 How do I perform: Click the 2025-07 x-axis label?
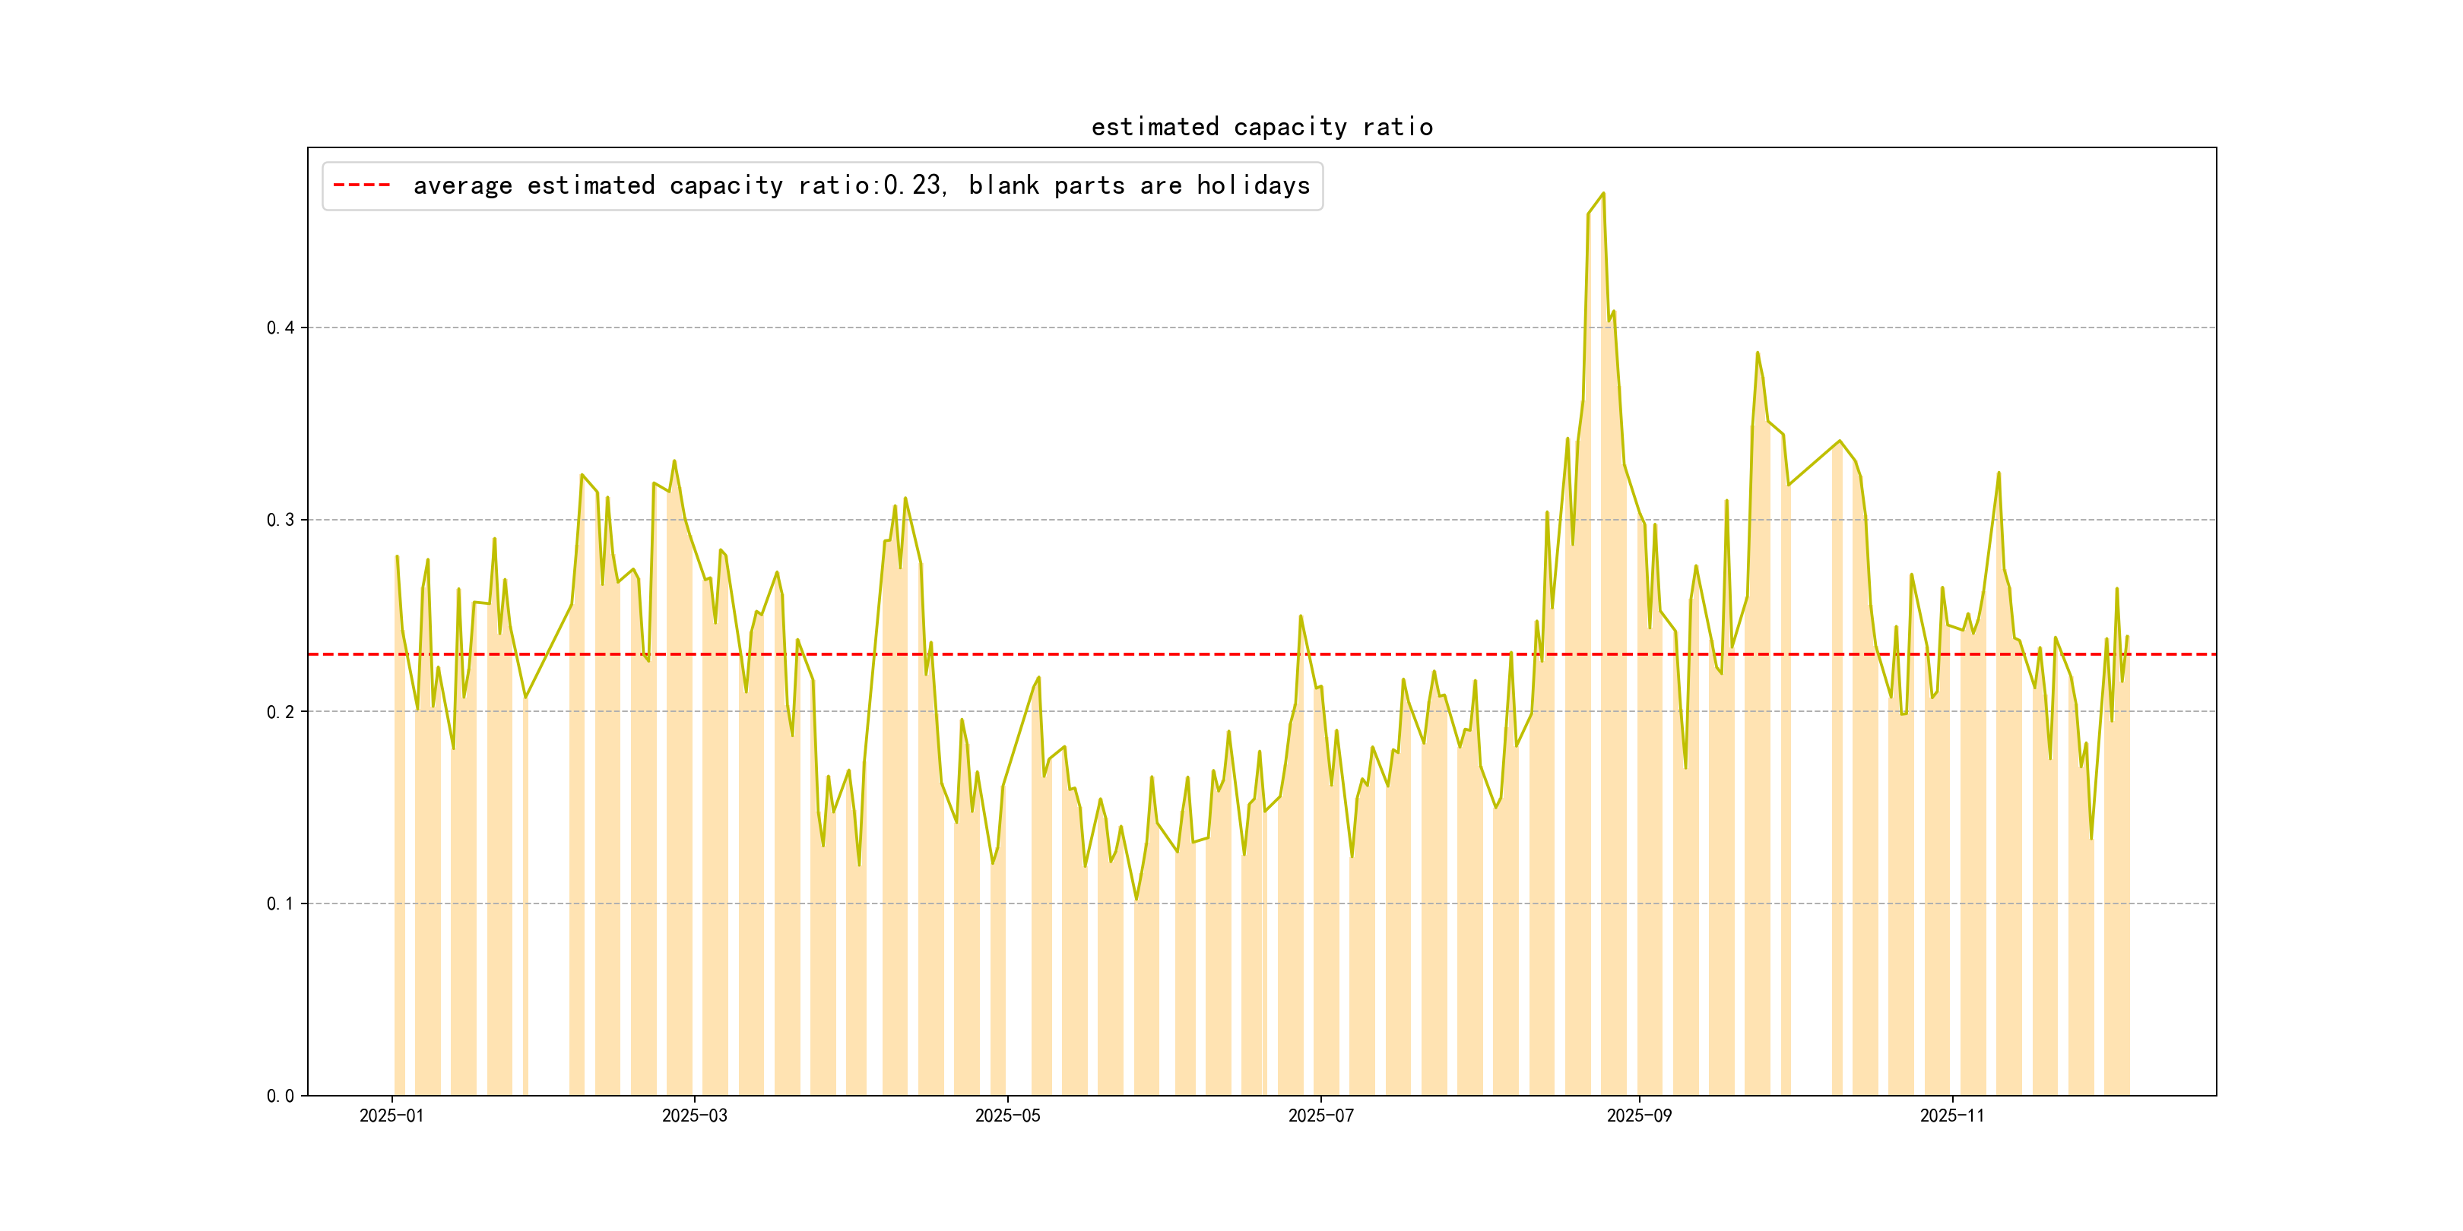tap(1320, 1115)
